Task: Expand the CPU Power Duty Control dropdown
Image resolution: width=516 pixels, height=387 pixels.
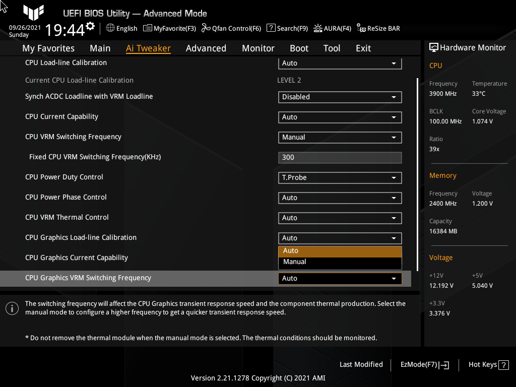Action: coord(340,177)
